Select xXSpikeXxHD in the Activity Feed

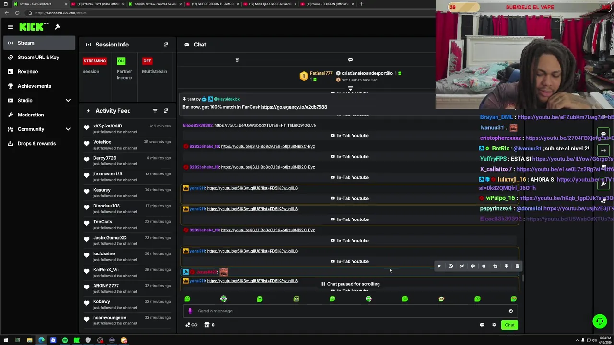click(x=127, y=129)
